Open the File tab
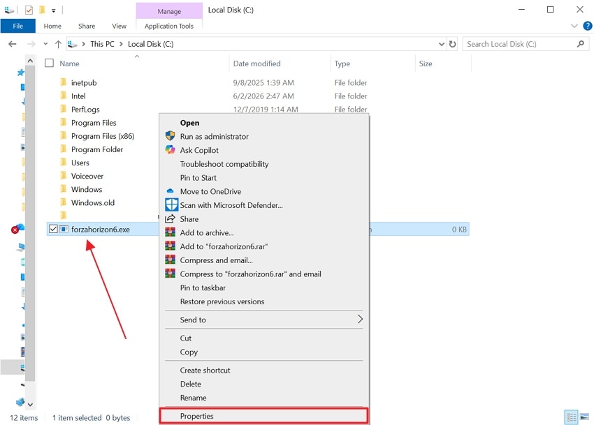 (x=17, y=26)
